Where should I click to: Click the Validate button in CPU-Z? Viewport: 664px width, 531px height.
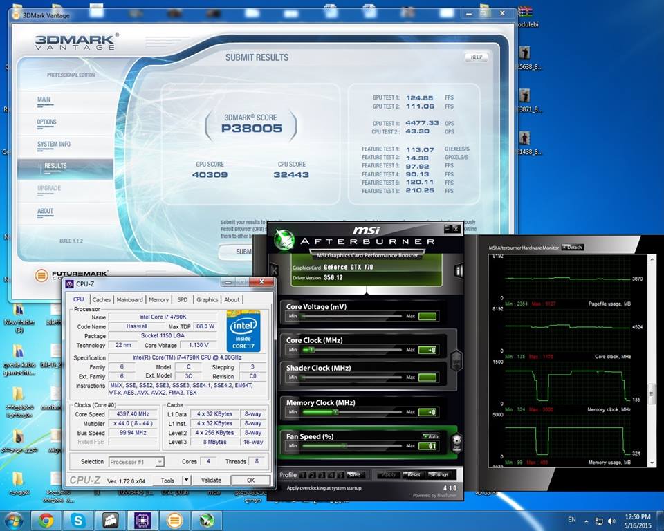[210, 480]
